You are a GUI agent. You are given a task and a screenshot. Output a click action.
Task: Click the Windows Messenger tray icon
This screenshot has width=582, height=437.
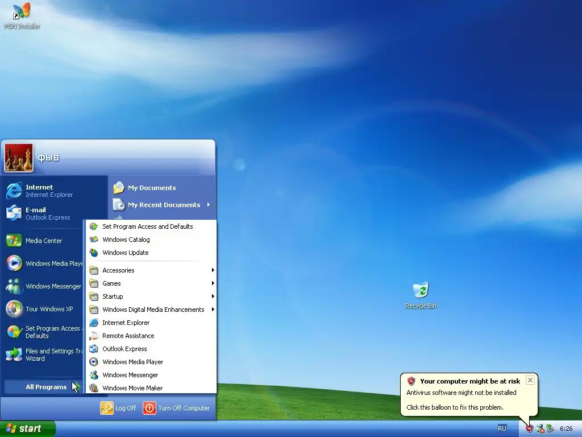pyautogui.click(x=540, y=429)
